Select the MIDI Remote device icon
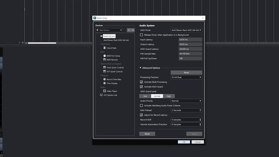The width and height of the screenshot is (279, 157). 105,60
